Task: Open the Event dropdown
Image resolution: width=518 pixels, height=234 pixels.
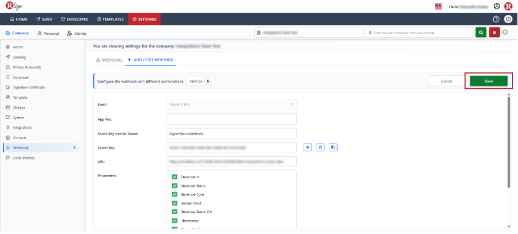Action: point(231,104)
